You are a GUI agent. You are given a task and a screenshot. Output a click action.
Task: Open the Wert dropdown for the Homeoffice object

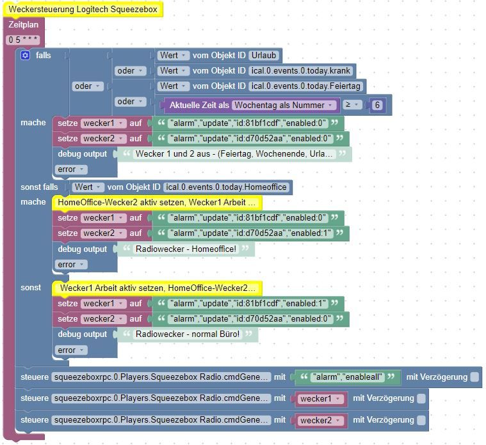pyautogui.click(x=88, y=187)
